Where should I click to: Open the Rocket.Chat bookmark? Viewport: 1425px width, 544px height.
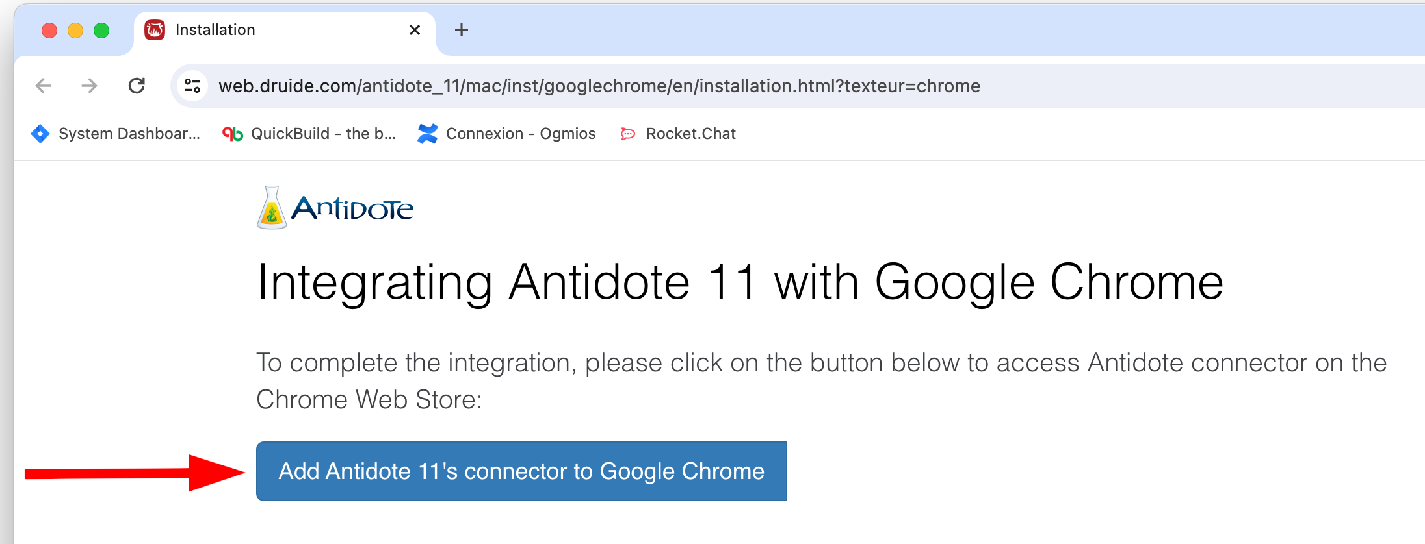point(690,134)
